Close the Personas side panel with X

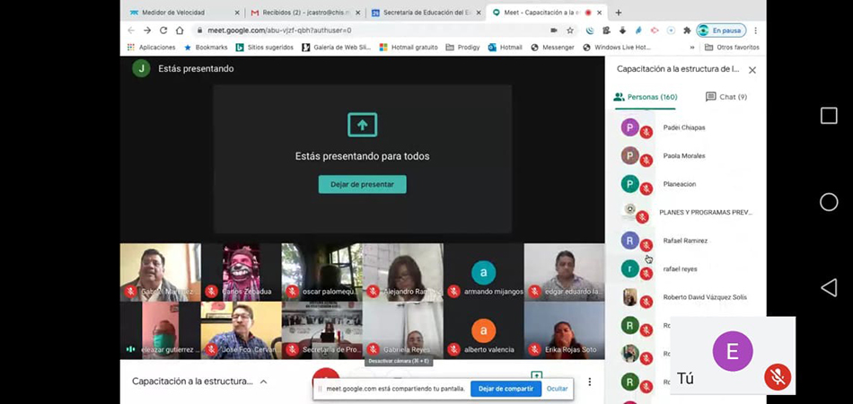pos(752,70)
